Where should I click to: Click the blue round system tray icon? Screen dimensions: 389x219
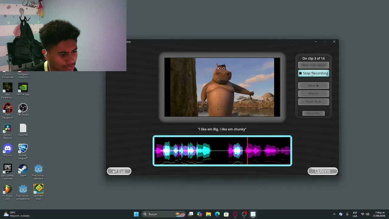341,214
